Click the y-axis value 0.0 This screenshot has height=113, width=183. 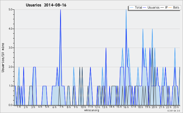[10, 105]
